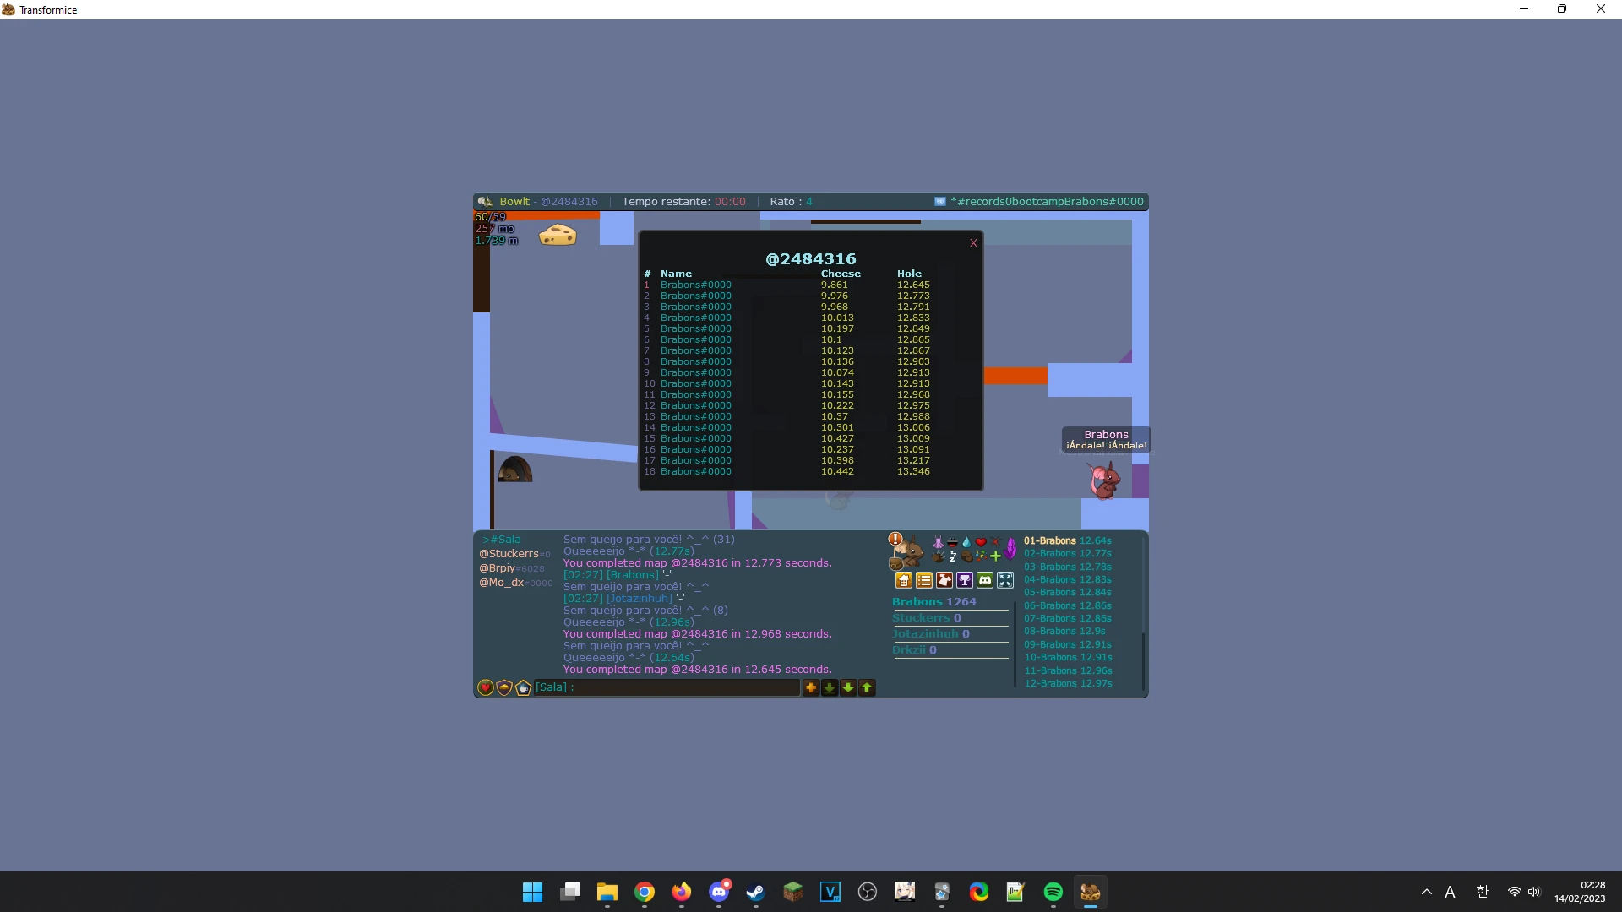Select the pink dress dance emote
The image size is (1622, 912).
(938, 542)
